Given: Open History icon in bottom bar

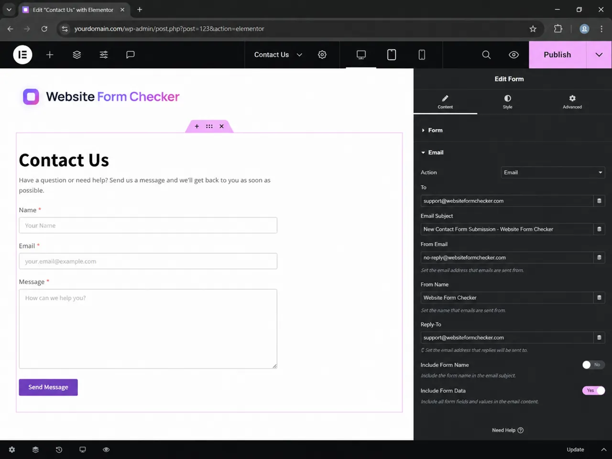Looking at the screenshot, I should 59,449.
